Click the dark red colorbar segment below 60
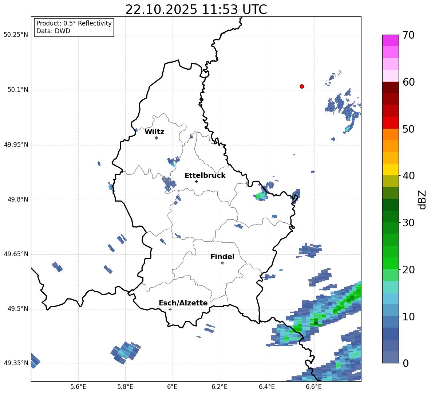Image resolution: width=431 pixels, height=394 pixels. click(x=390, y=87)
